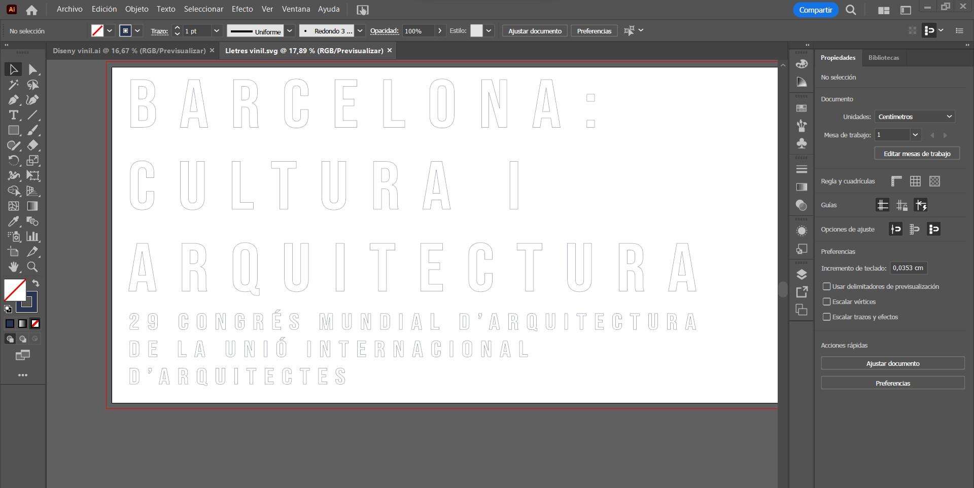Select the Shape Builder tool
This screenshot has width=974, height=488.
(13, 191)
